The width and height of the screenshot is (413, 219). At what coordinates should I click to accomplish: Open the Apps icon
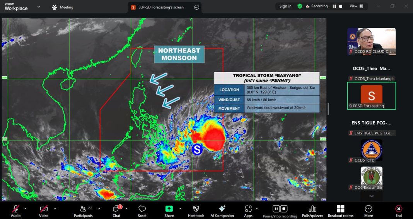pos(248,209)
